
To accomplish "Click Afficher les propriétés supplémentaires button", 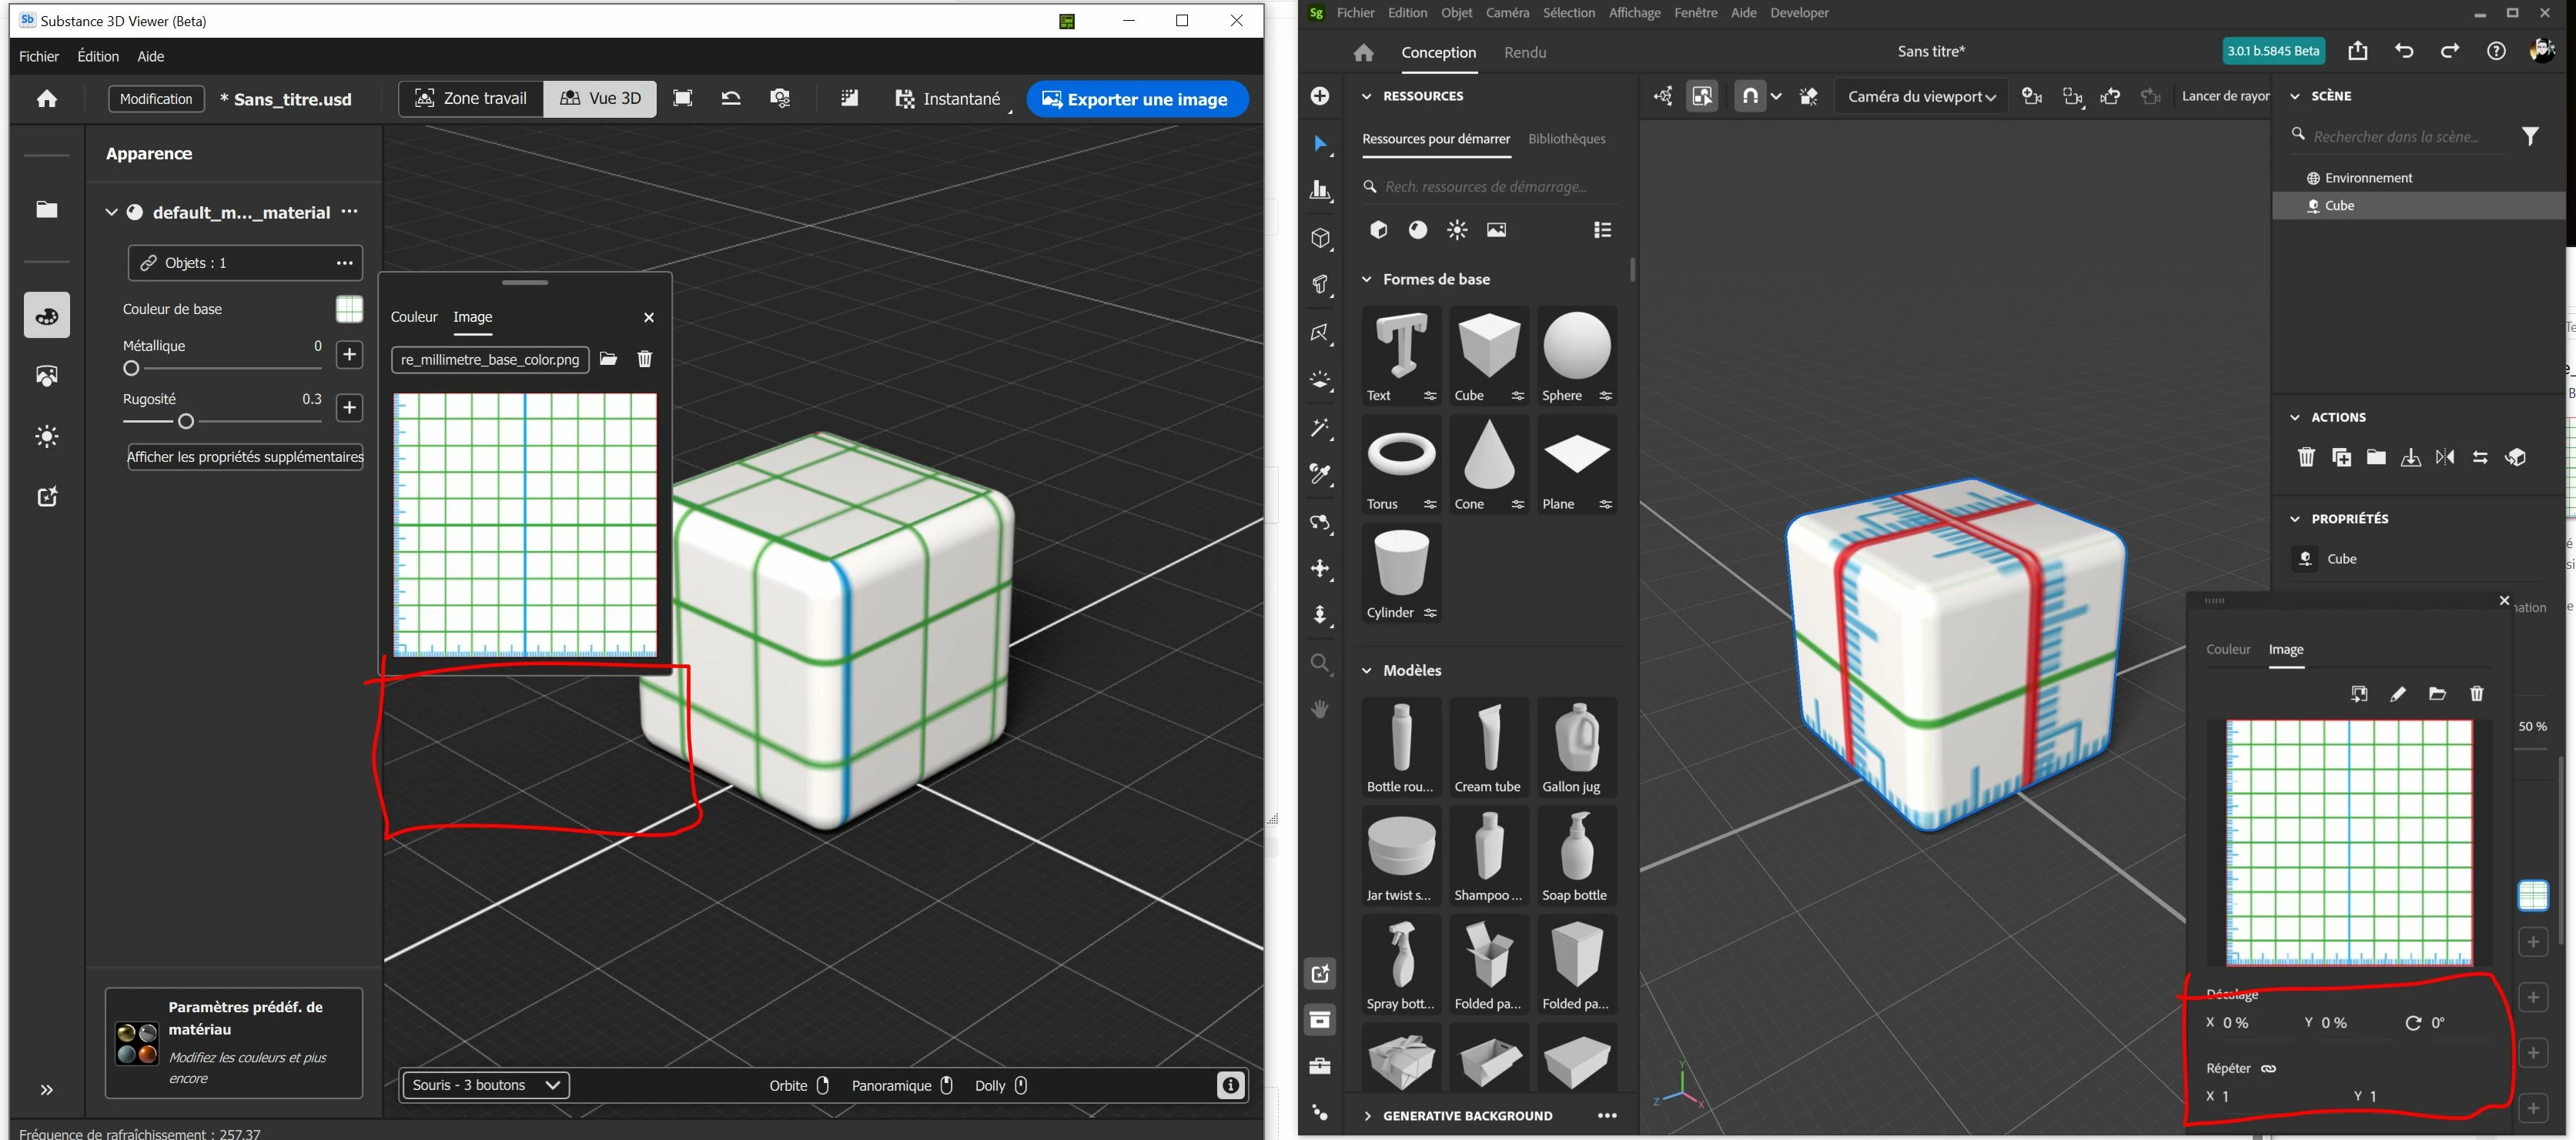I will click(x=245, y=457).
